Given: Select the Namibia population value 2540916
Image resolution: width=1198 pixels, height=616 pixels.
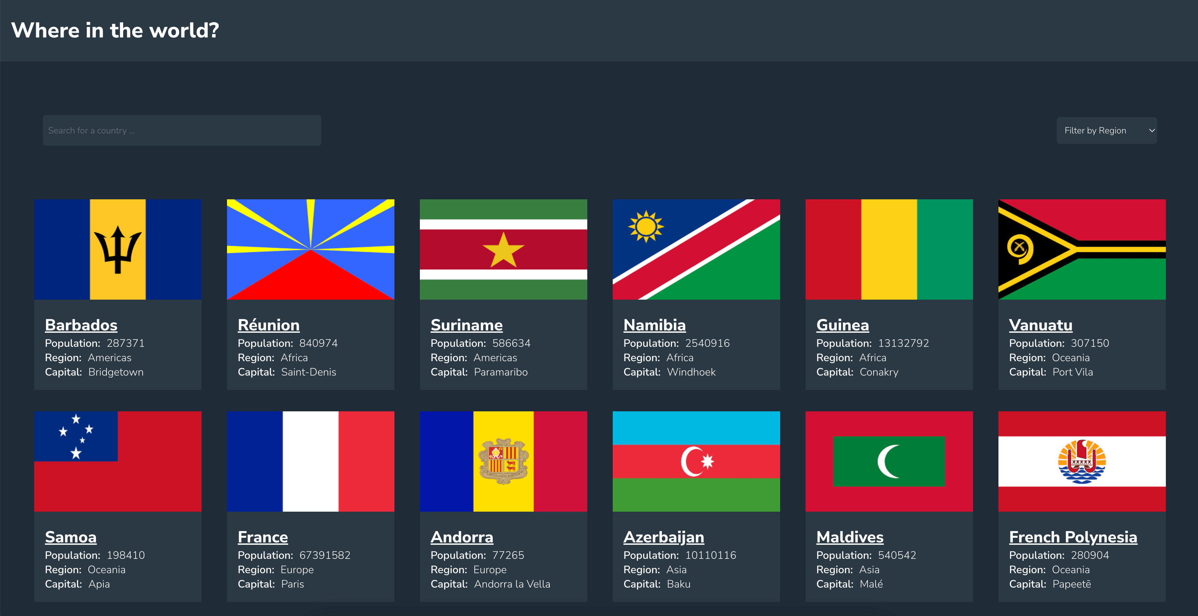Looking at the screenshot, I should click(x=707, y=343).
